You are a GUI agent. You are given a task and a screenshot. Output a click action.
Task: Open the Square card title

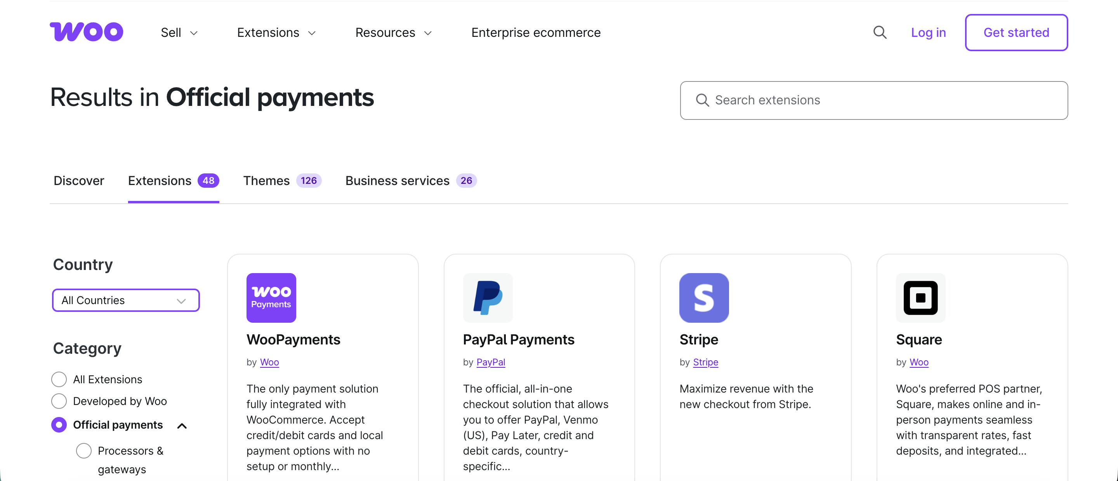click(x=919, y=339)
